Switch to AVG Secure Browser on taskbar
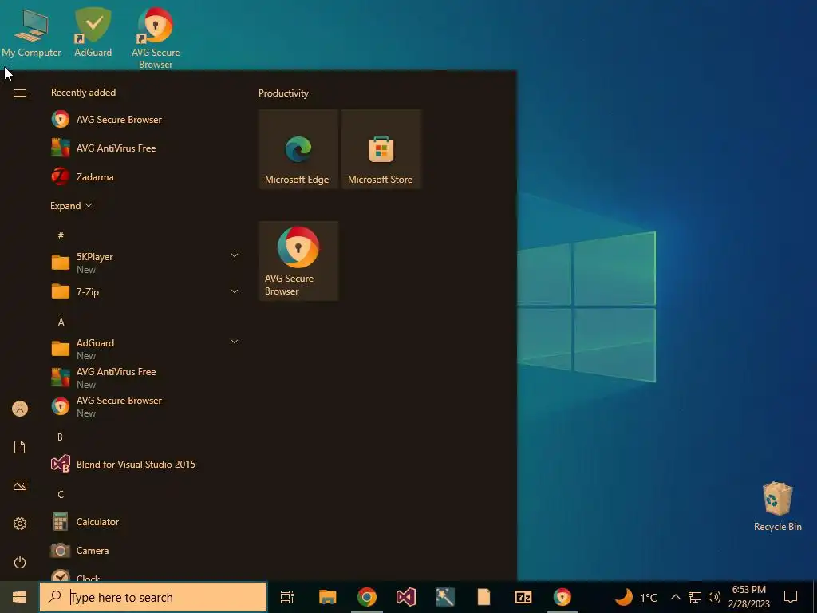This screenshot has height=613, width=817. [562, 597]
